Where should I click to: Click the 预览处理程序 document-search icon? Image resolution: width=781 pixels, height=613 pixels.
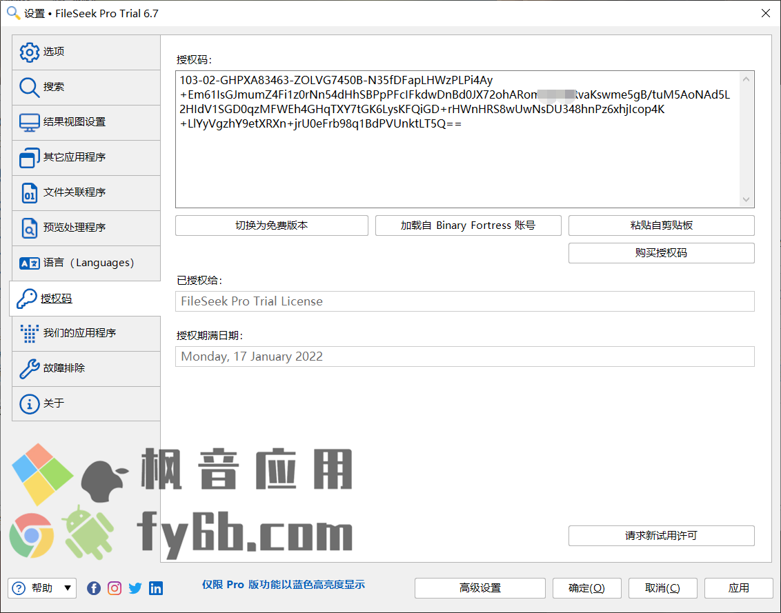(30, 228)
